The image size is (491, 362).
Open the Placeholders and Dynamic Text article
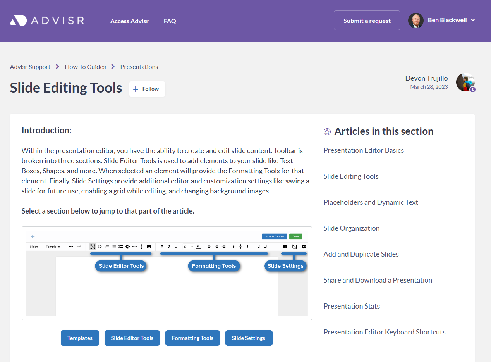[x=371, y=202]
